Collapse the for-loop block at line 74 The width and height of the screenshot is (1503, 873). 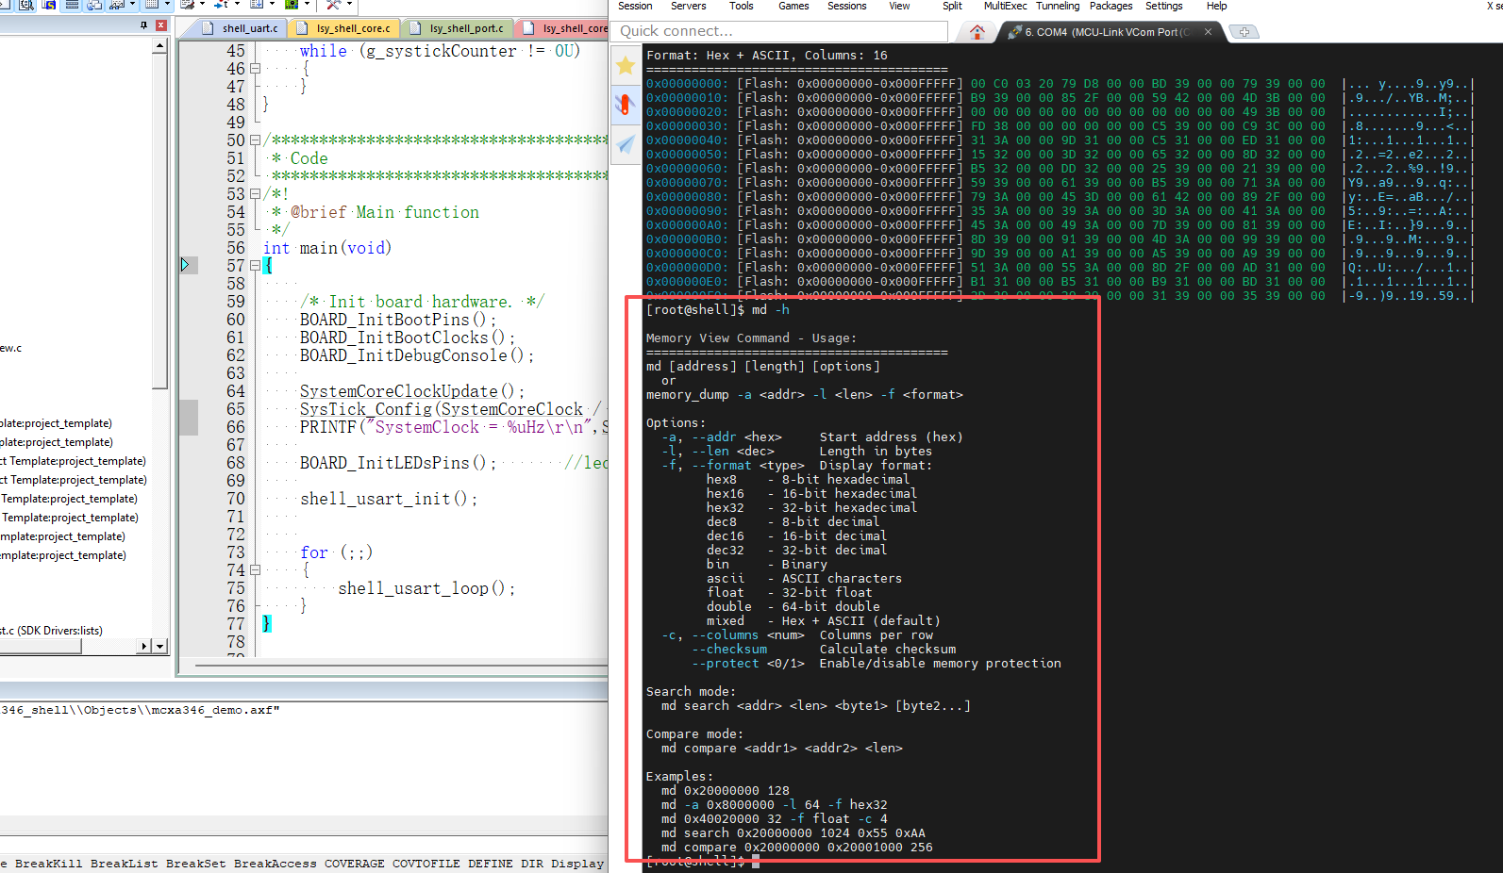click(x=255, y=570)
